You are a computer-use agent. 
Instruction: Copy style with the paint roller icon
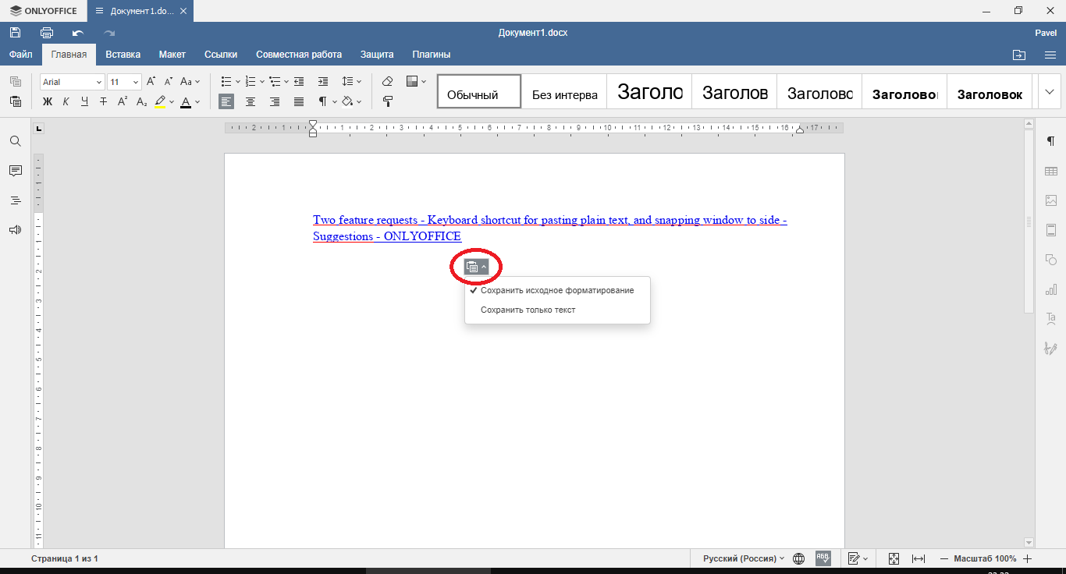coord(388,101)
